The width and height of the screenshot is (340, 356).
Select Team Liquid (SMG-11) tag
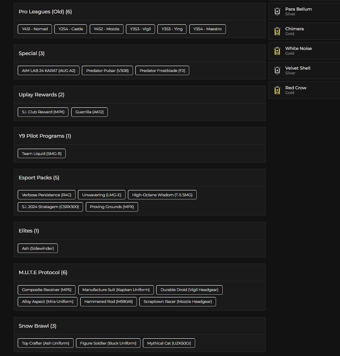coord(42,153)
